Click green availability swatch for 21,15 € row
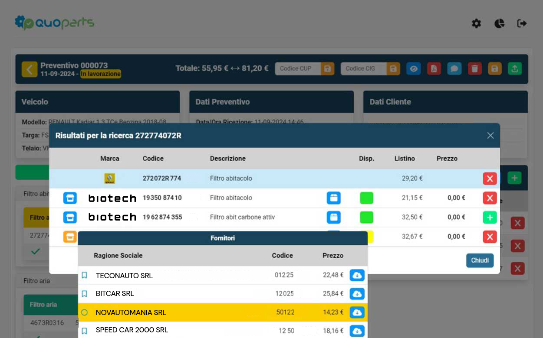The width and height of the screenshot is (543, 338). (x=367, y=198)
